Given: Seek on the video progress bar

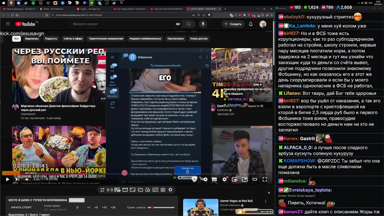Looking at the screenshot, I should [x=136, y=173].
